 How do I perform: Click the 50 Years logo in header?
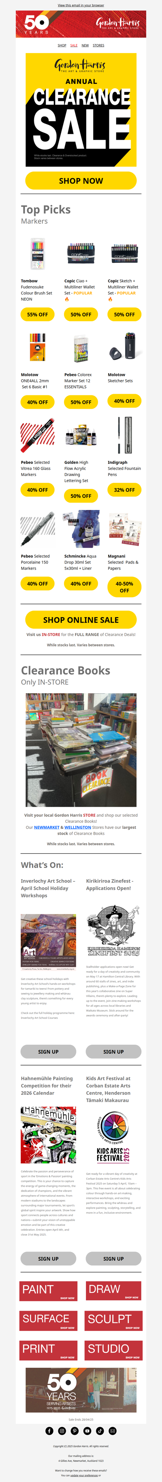point(36,24)
